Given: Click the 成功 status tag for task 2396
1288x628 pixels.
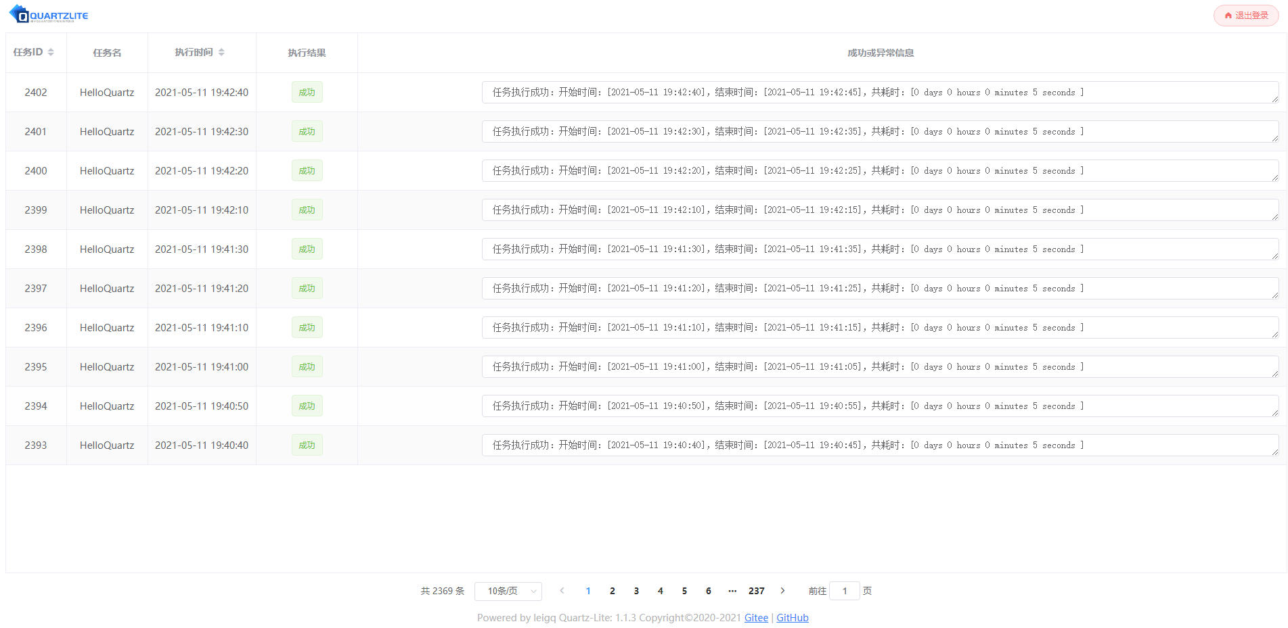Looking at the screenshot, I should 307,328.
